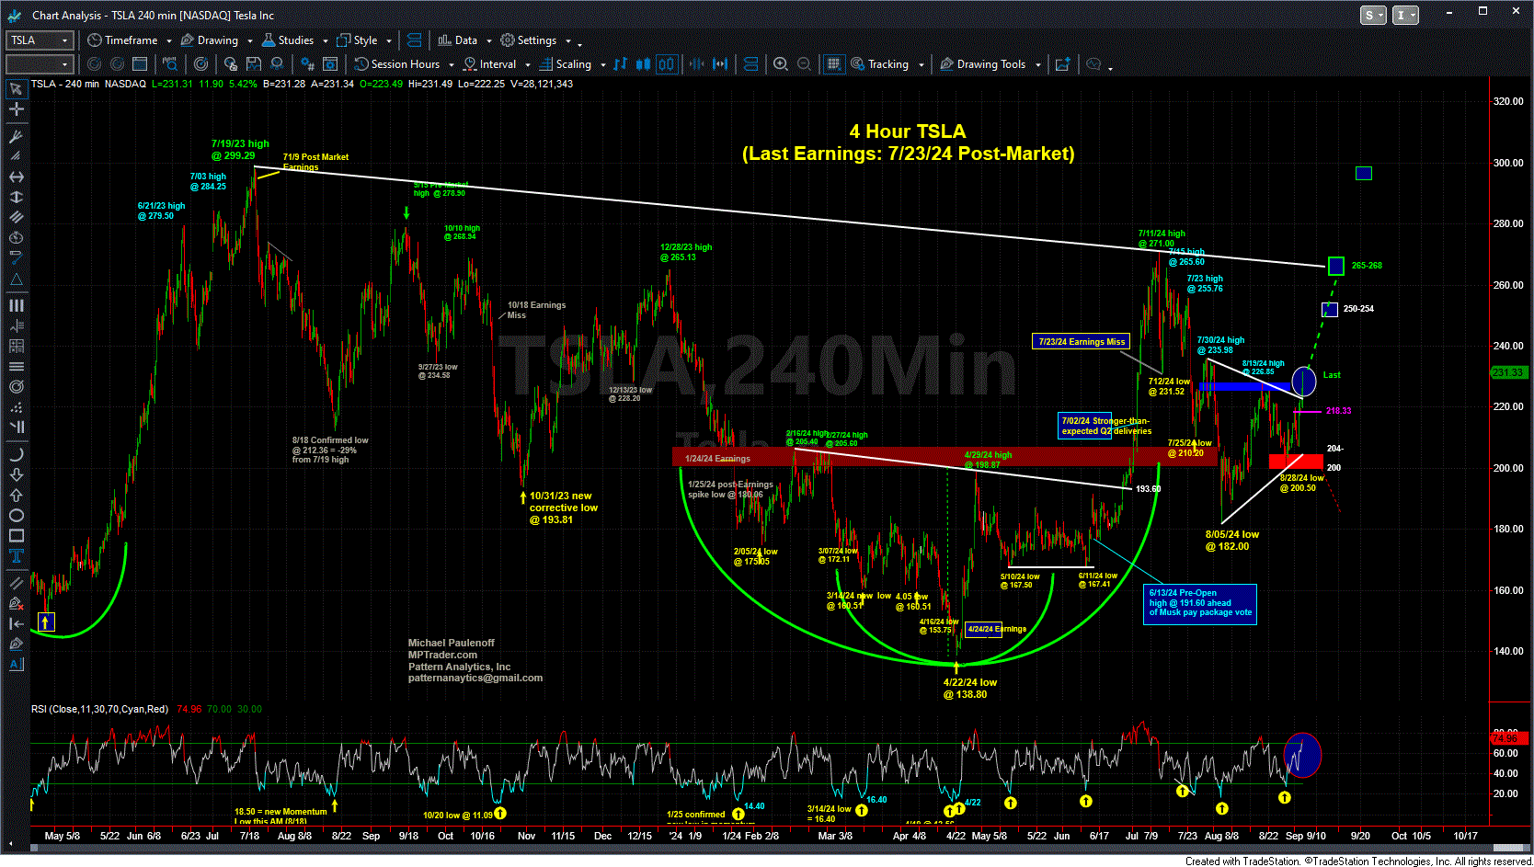This screenshot has width=1534, height=867.
Task: Select the down arrow drawing tool
Action: click(17, 476)
